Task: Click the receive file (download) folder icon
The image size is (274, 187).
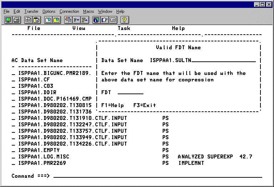Action: (56, 20)
